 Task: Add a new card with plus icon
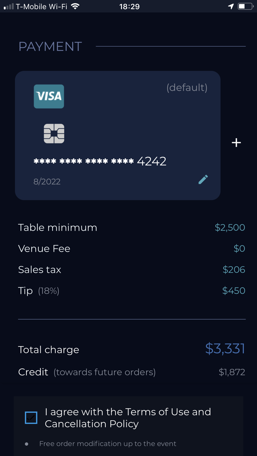tap(236, 143)
